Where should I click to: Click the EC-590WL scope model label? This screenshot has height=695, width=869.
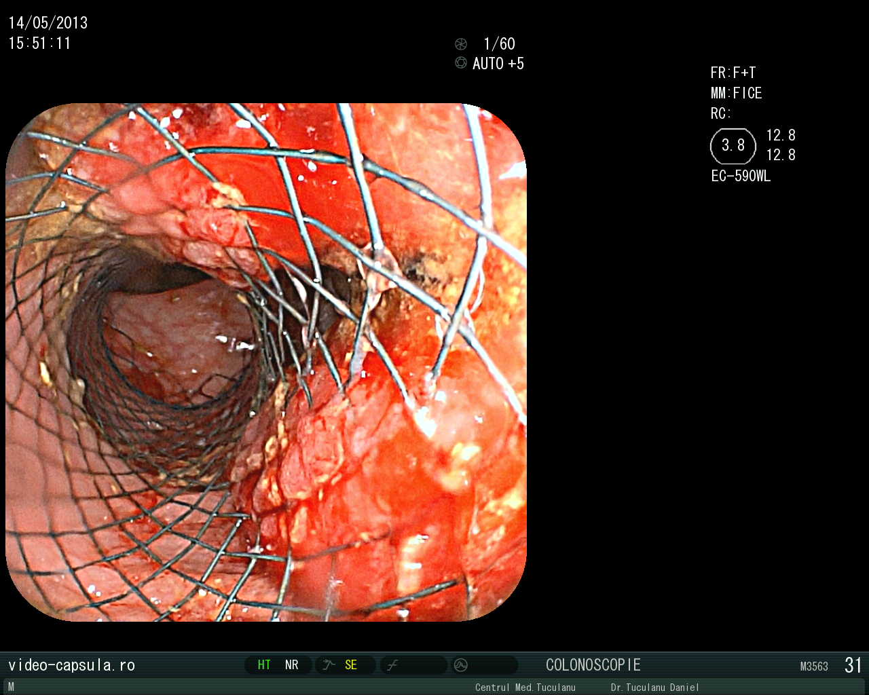[x=741, y=176]
